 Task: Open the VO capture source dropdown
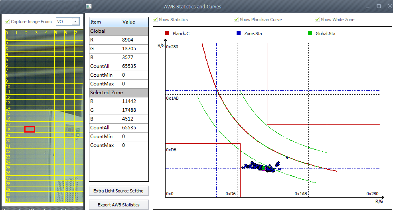click(x=75, y=22)
